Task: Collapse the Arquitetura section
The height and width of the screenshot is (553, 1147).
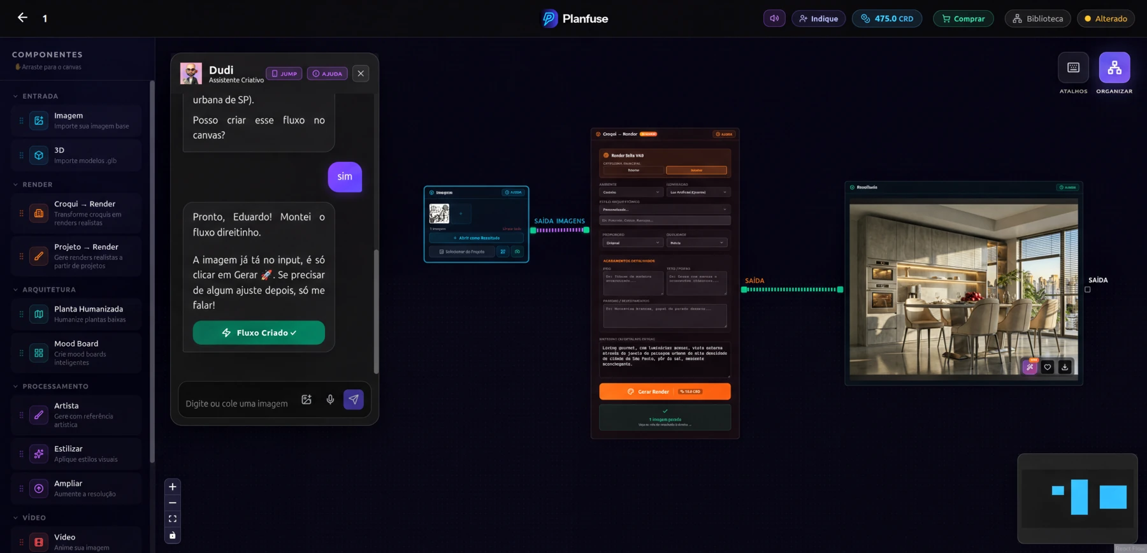Action: tap(44, 290)
